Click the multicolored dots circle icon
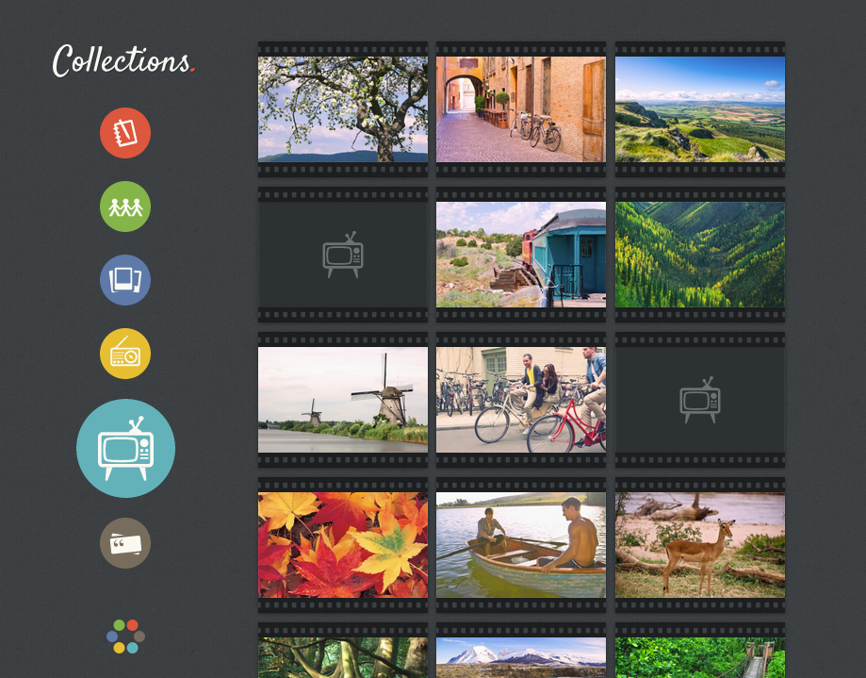This screenshot has width=866, height=678. point(126,636)
